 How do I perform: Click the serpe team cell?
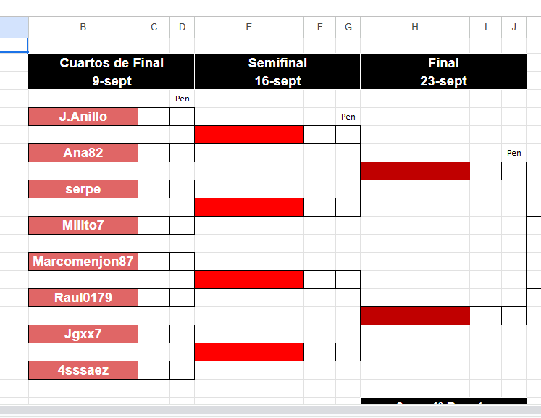pos(83,189)
